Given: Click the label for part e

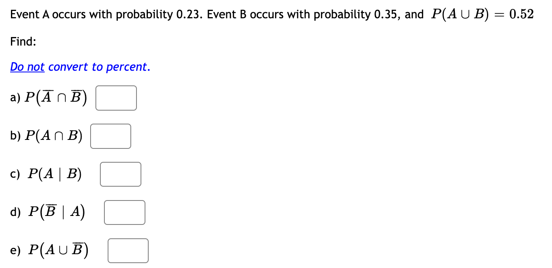Looking at the screenshot, I should 49,250.
